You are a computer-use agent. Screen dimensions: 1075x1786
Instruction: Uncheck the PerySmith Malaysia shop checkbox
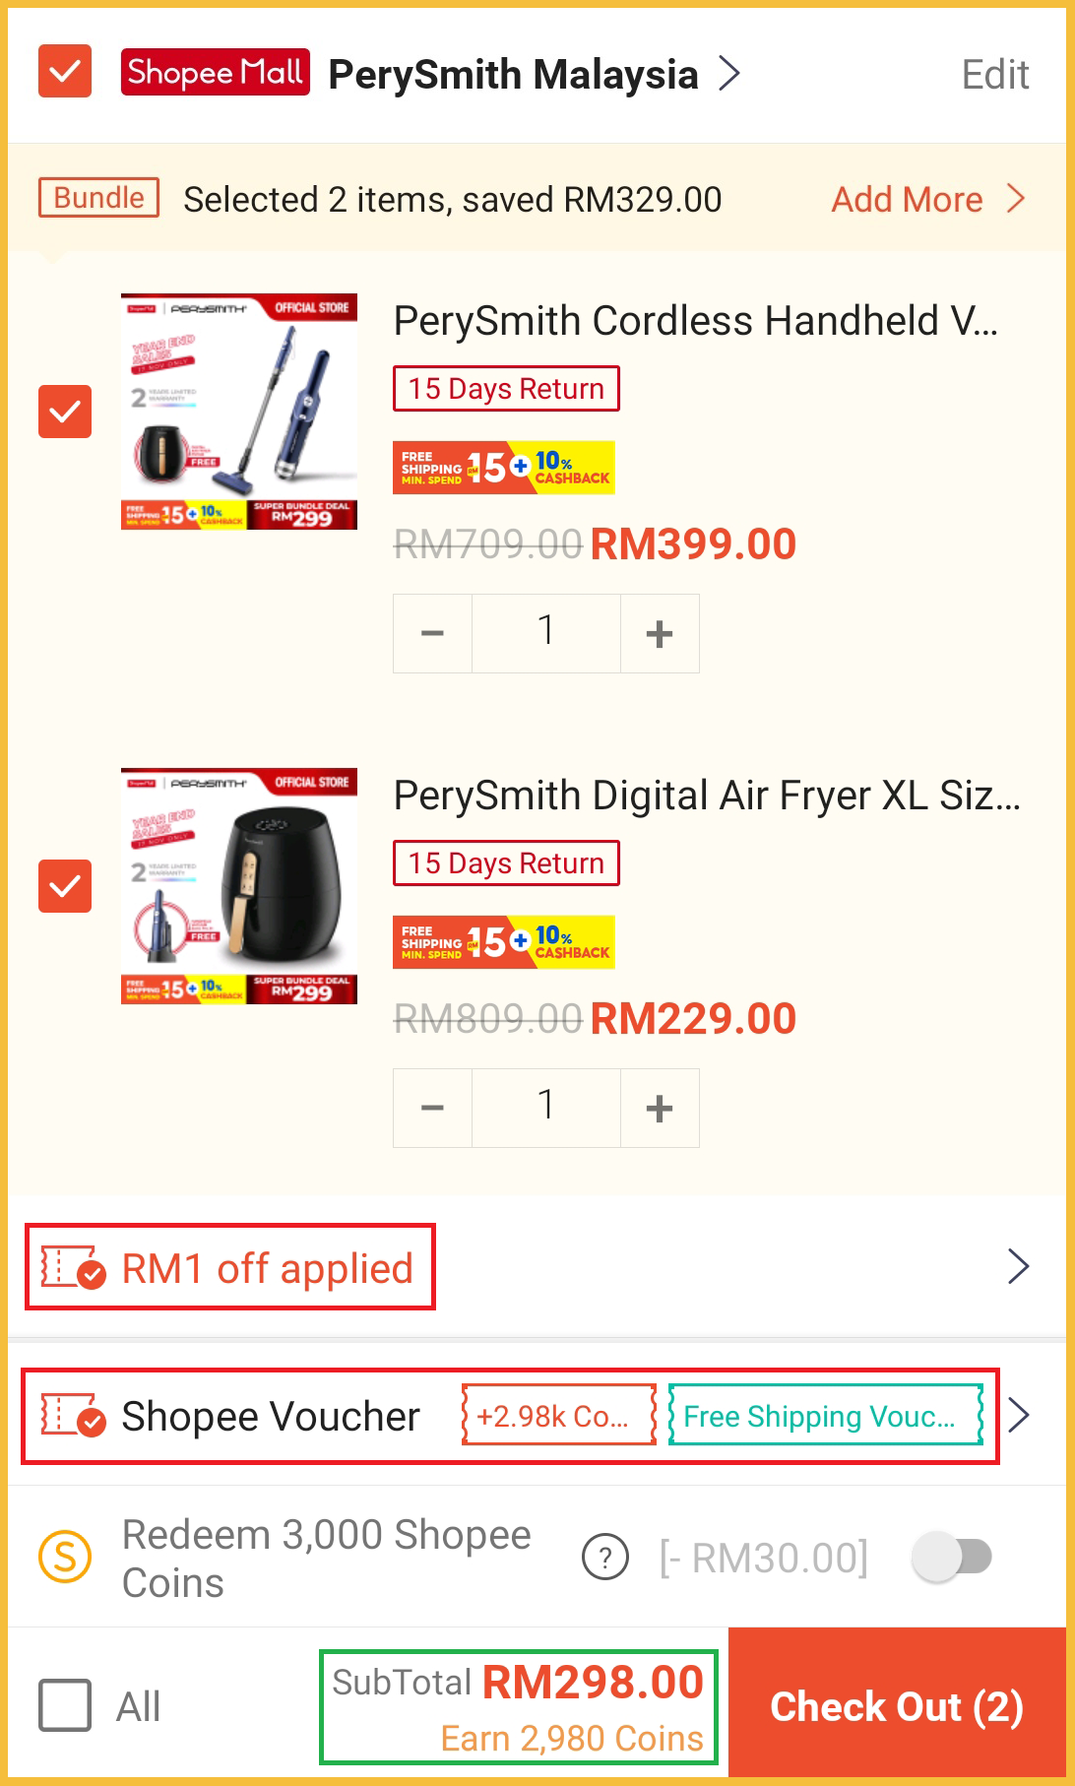(x=65, y=71)
